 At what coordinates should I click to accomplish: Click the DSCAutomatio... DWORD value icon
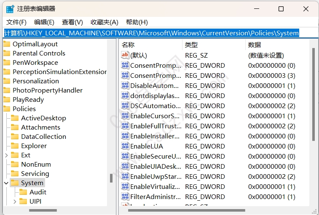(125, 106)
